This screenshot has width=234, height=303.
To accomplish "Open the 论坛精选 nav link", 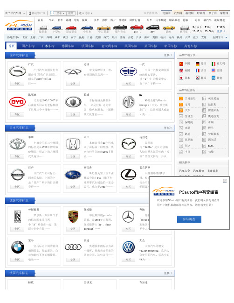I will pos(220,20).
